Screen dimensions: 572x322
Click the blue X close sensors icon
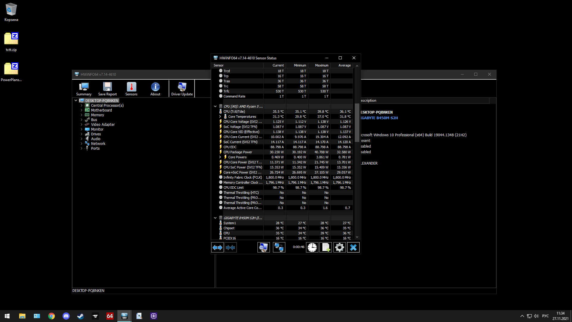point(353,247)
